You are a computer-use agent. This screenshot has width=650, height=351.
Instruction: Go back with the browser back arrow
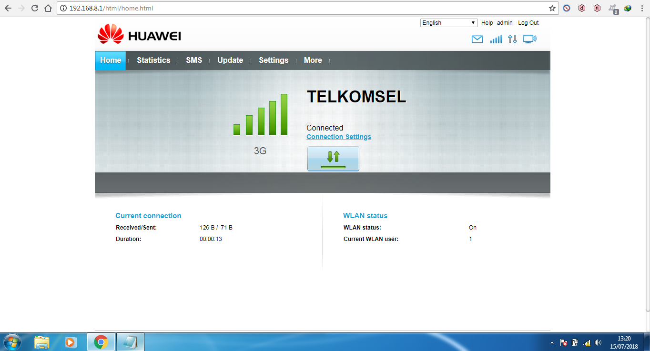8,8
